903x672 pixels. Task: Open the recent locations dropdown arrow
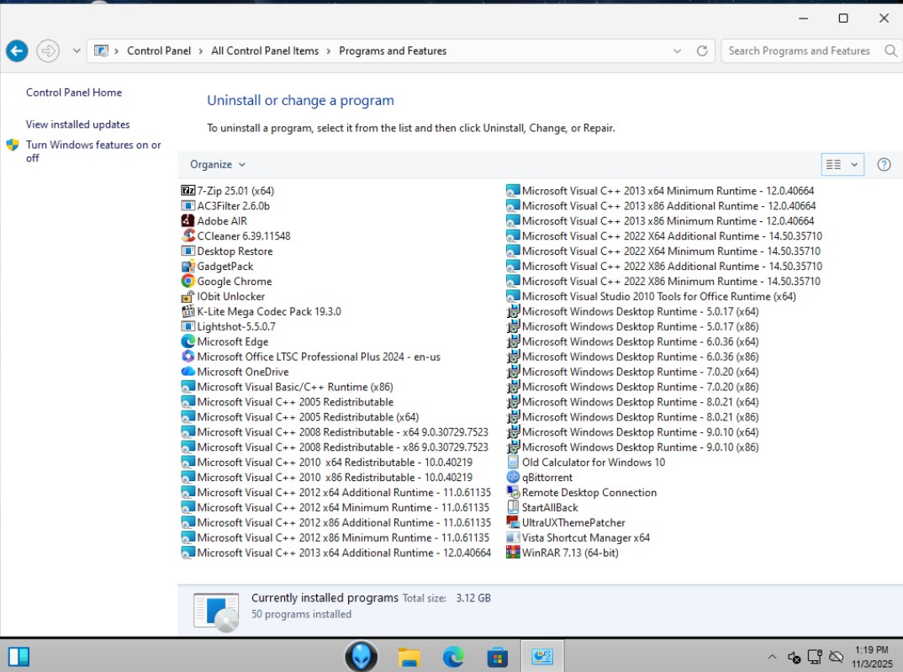pos(76,50)
